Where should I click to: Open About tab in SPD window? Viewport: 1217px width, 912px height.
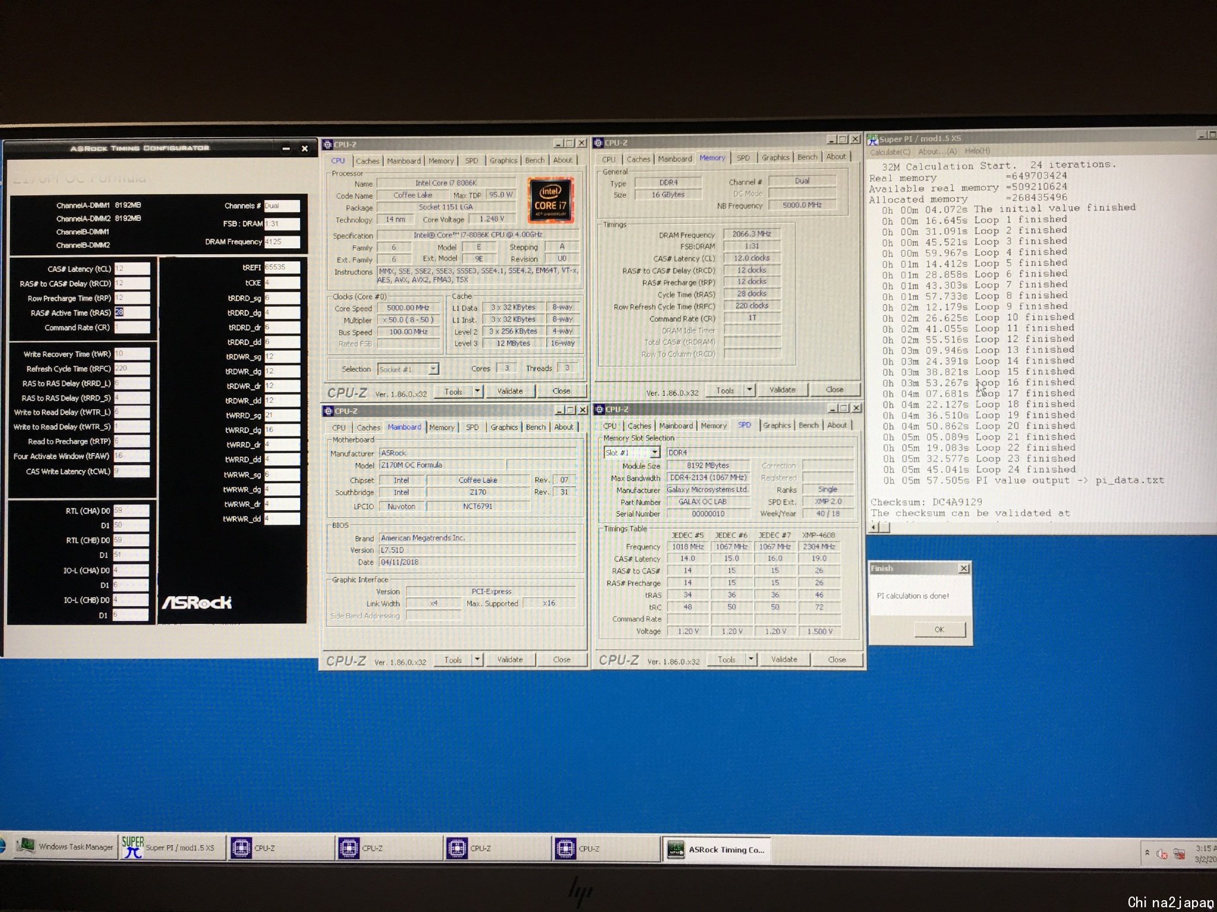(837, 425)
